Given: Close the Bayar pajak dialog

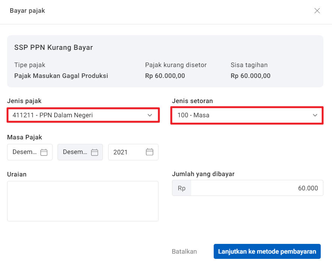Looking at the screenshot, I should [317, 11].
